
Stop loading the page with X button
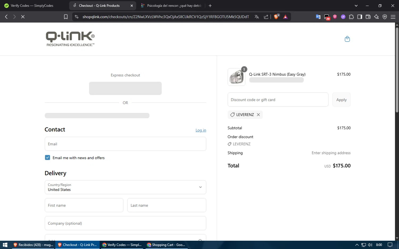(x=23, y=17)
